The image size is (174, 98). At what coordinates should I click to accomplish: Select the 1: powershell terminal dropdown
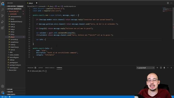145,68
